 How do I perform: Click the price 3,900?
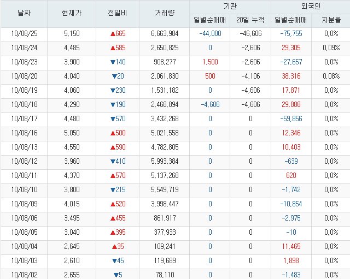coord(72,62)
